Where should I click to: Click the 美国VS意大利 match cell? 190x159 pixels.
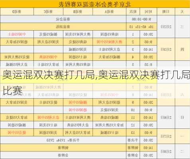[x=48, y=42]
